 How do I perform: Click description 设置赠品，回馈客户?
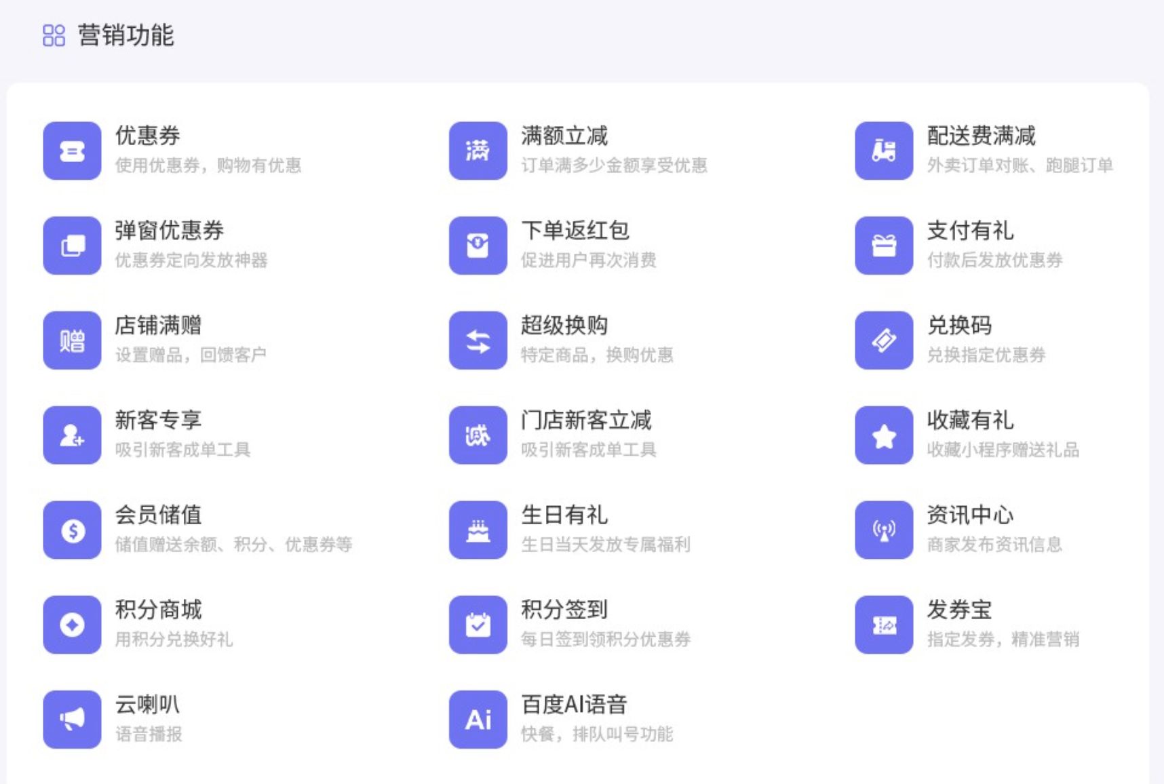pyautogui.click(x=191, y=355)
